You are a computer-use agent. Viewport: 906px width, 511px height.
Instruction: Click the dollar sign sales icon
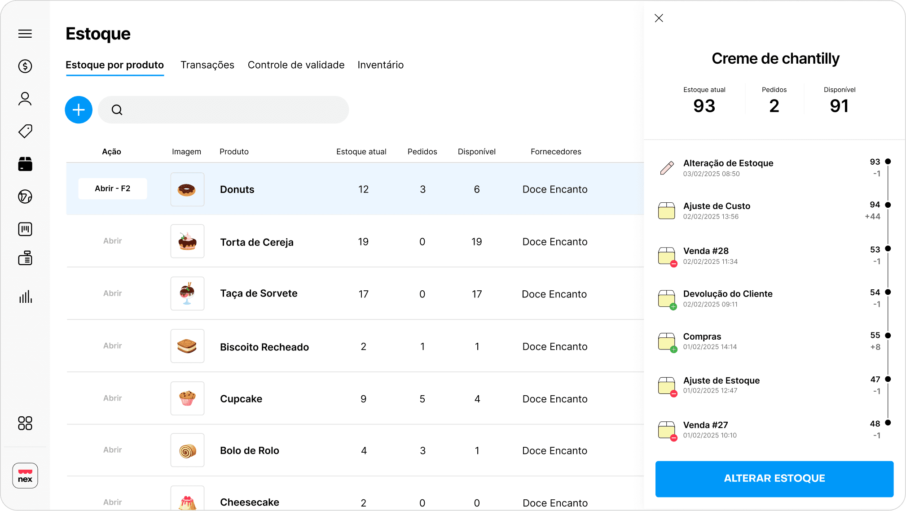click(25, 66)
